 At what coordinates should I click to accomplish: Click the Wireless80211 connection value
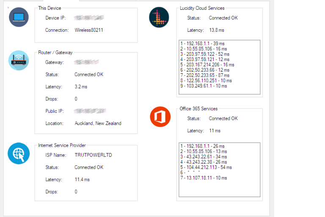click(x=89, y=30)
